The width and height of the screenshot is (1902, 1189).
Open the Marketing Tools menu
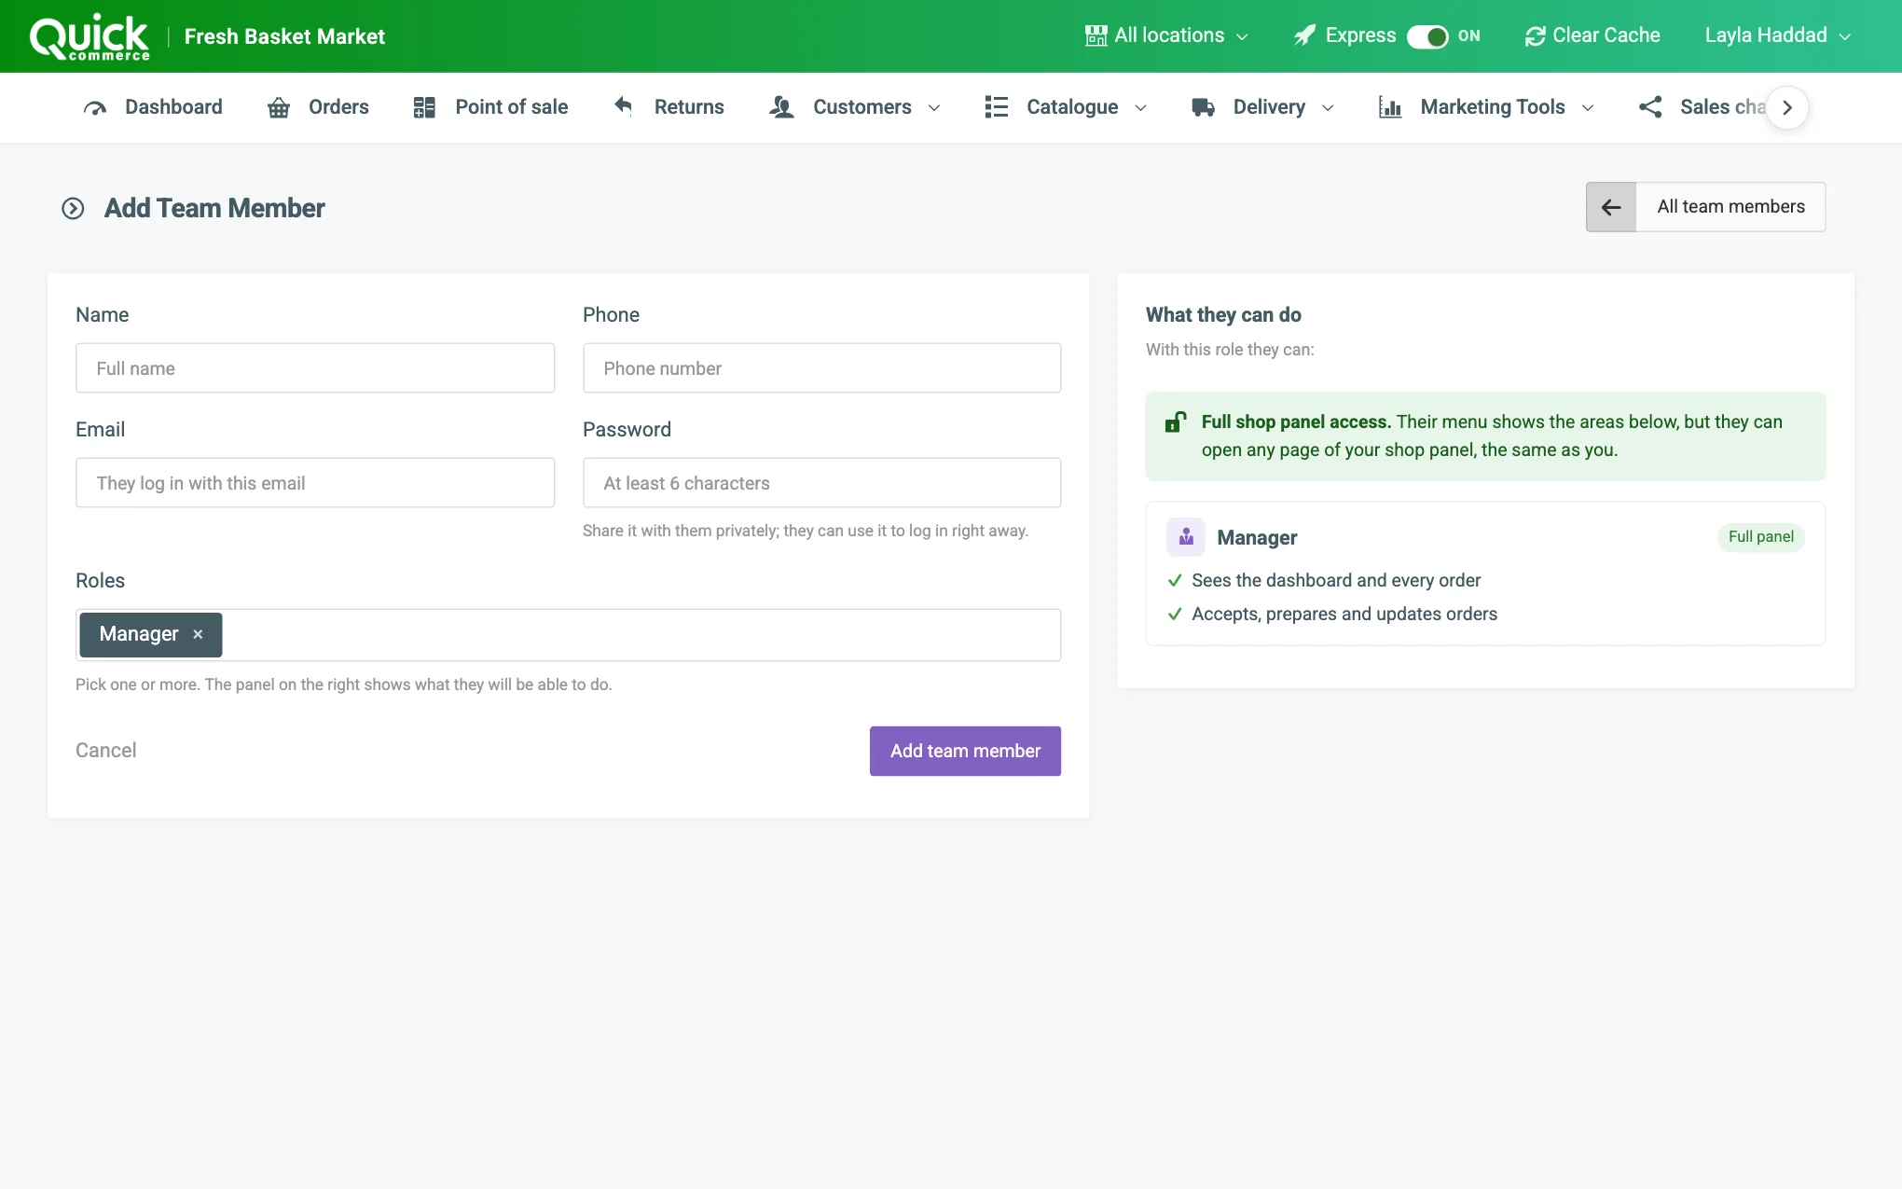tap(1486, 108)
